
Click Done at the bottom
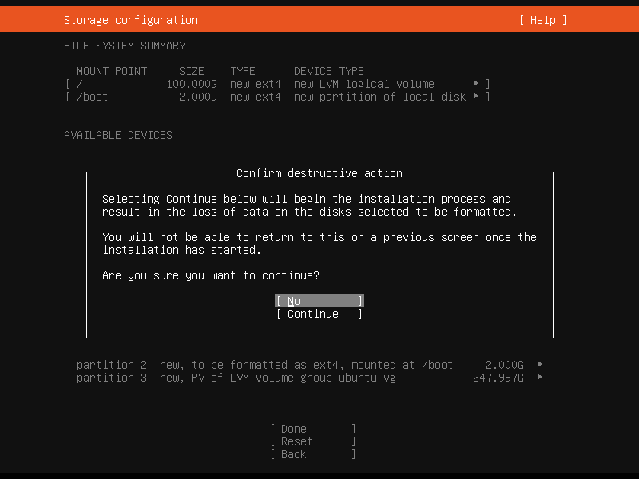pos(312,429)
